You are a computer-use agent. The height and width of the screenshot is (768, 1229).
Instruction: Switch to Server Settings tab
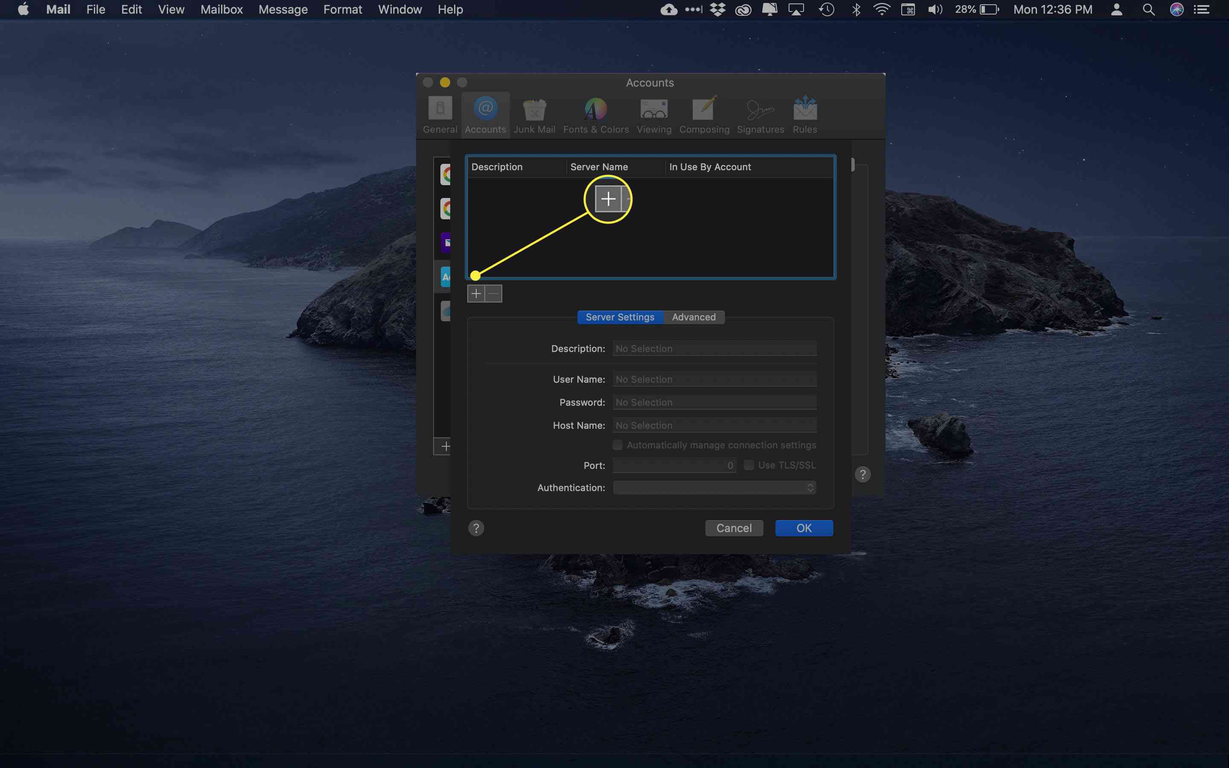pyautogui.click(x=619, y=317)
